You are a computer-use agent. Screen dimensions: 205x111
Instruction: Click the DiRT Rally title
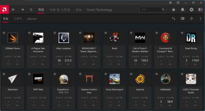tap(38, 90)
